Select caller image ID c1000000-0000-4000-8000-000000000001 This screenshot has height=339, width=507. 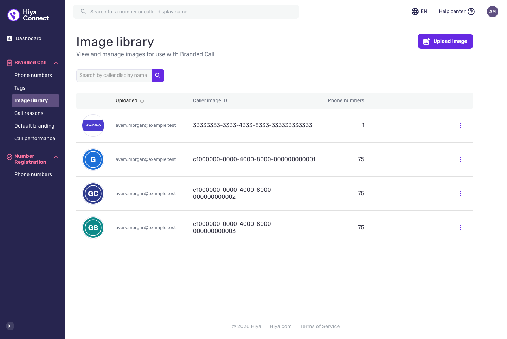tap(254, 159)
